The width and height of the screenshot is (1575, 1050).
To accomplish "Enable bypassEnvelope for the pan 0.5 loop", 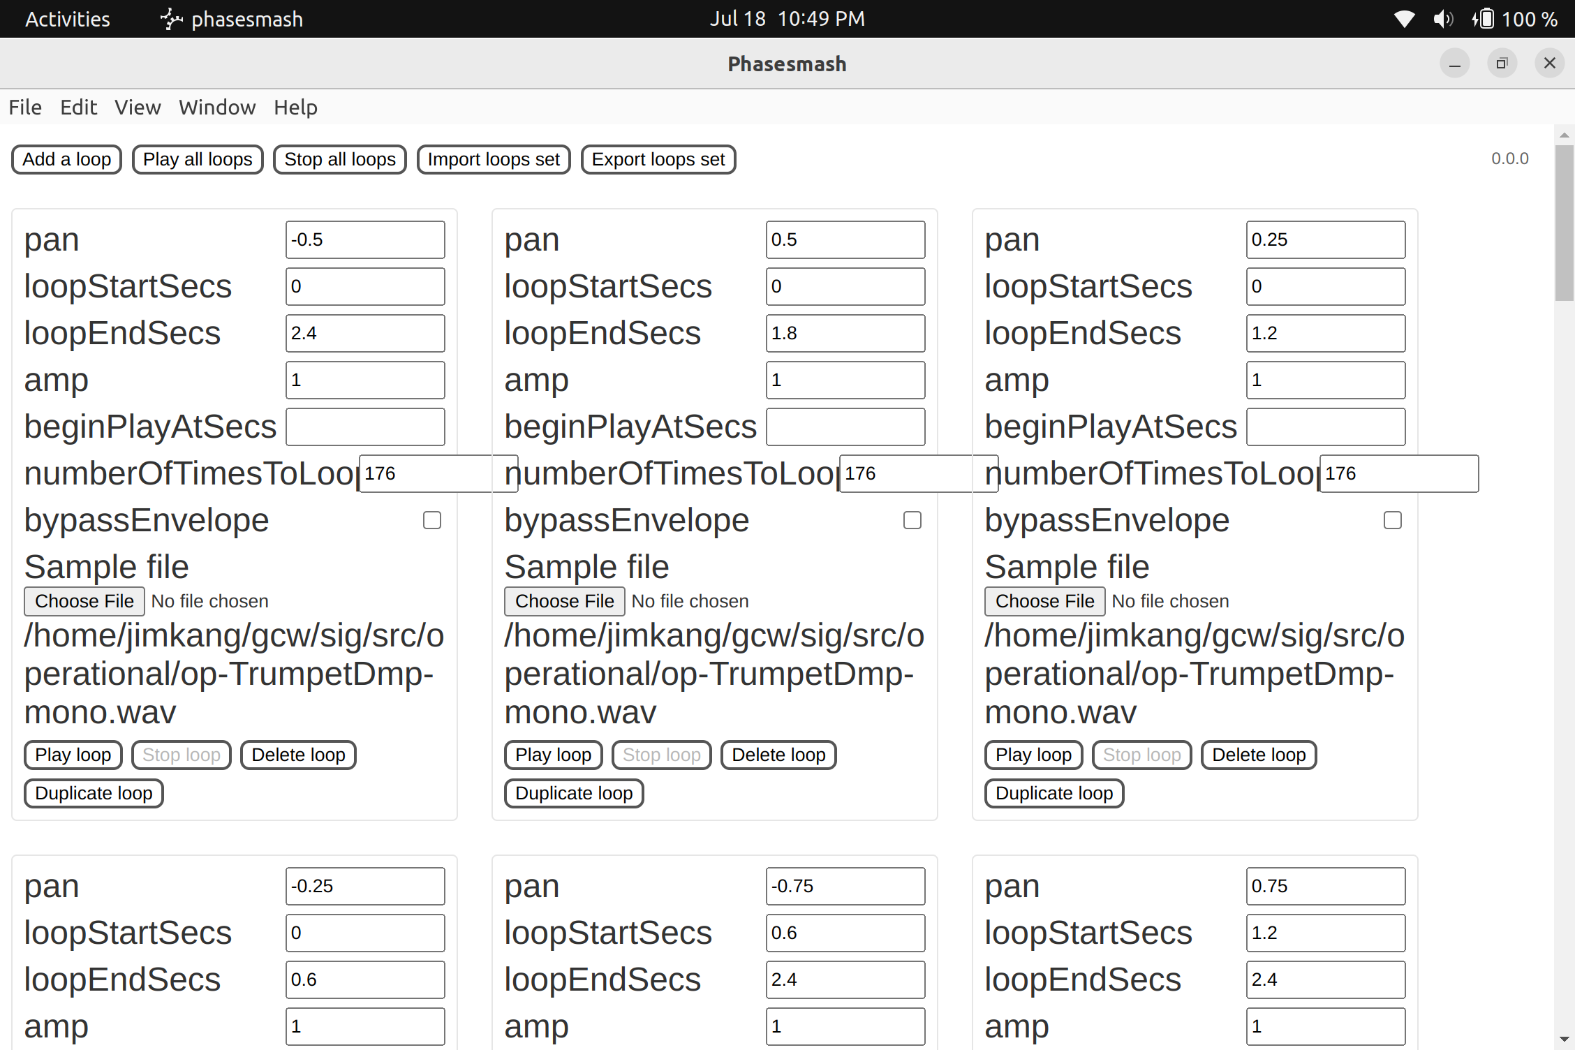I will [x=912, y=520].
